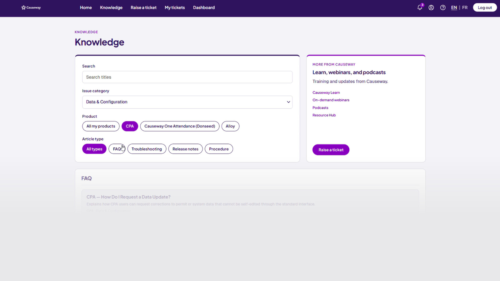Open the user profile icon
This screenshot has height=281, width=500.
431,7
